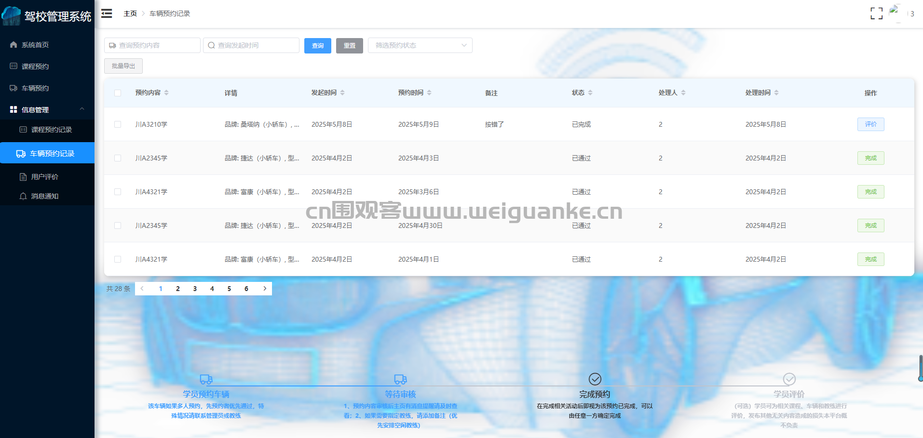Click the checkmark icon above 完成预约 step

[595, 379]
